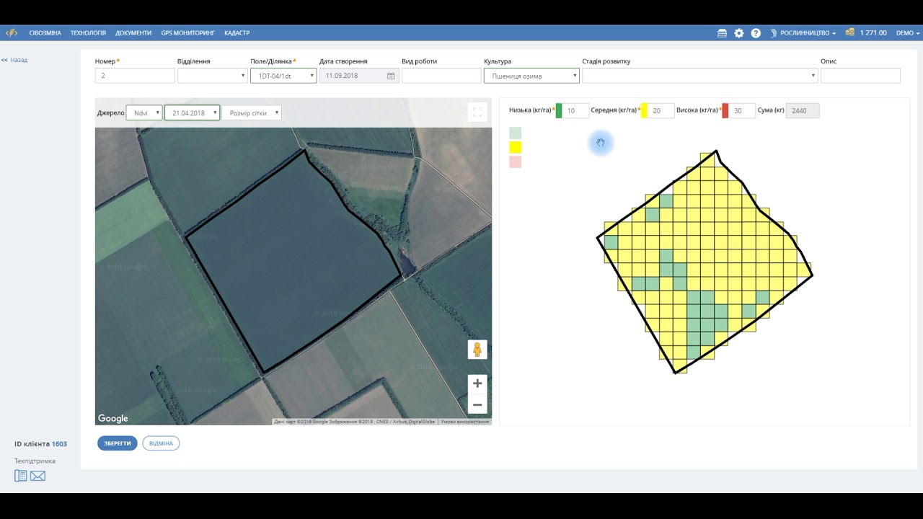Expand the DEMO user dropdown
This screenshot has width=923, height=519.
tap(908, 33)
